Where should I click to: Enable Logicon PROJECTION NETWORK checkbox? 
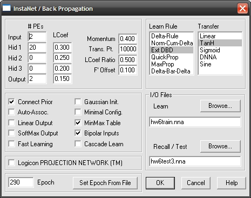(x=12, y=163)
